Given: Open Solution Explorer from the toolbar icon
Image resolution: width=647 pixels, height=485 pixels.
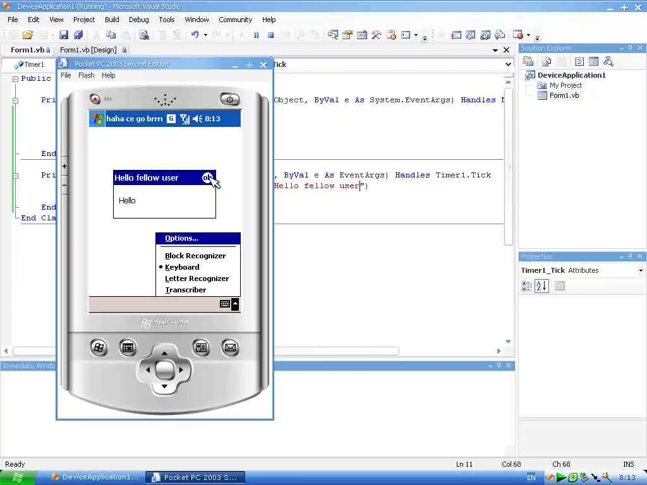Looking at the screenshot, I should (333, 35).
